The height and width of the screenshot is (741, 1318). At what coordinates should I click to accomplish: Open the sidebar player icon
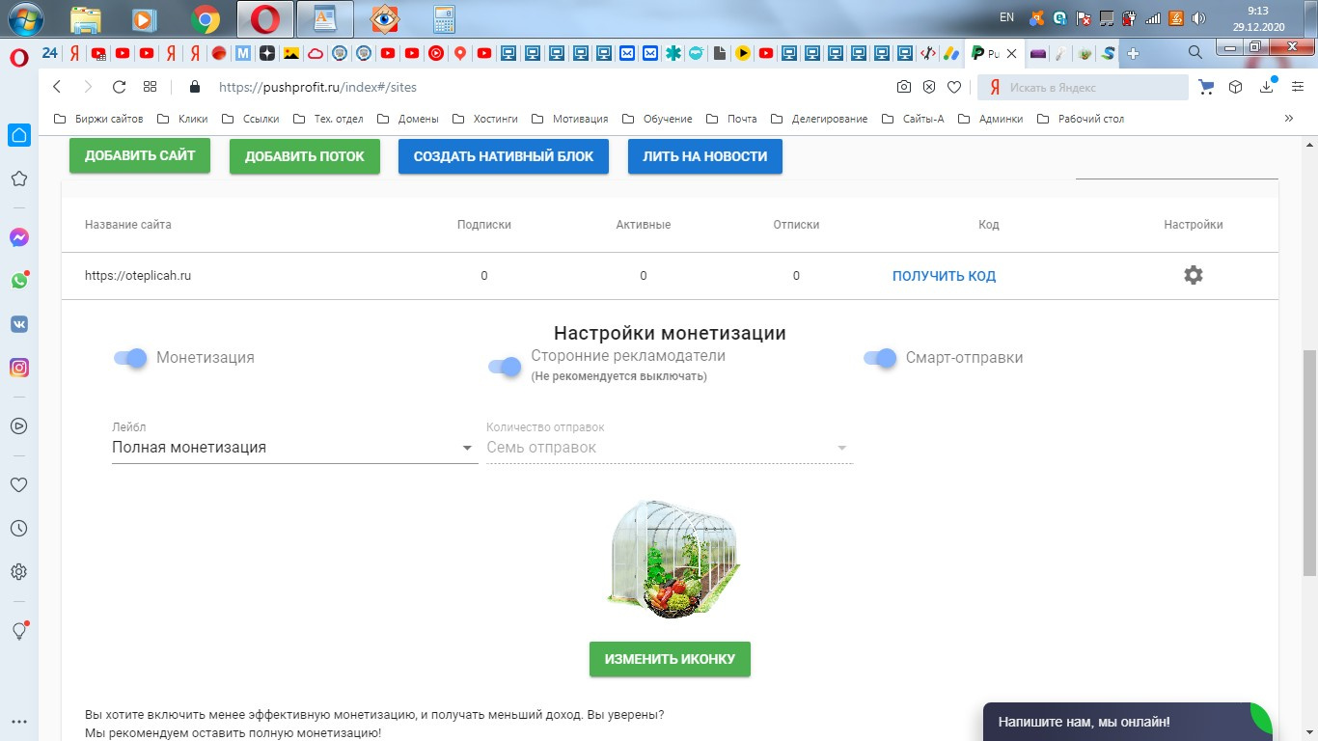click(18, 425)
